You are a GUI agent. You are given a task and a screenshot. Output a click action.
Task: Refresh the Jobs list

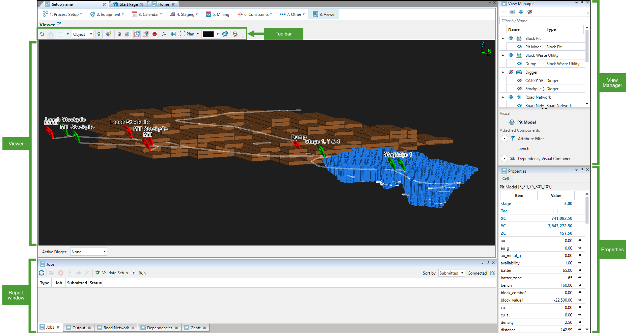pyautogui.click(x=42, y=273)
